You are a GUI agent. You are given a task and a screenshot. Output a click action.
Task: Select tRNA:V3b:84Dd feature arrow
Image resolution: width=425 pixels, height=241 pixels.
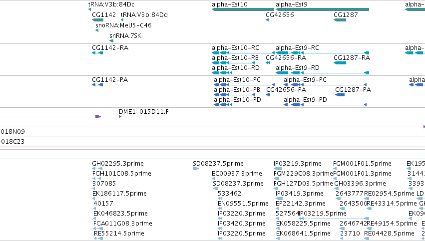[x=122, y=20]
